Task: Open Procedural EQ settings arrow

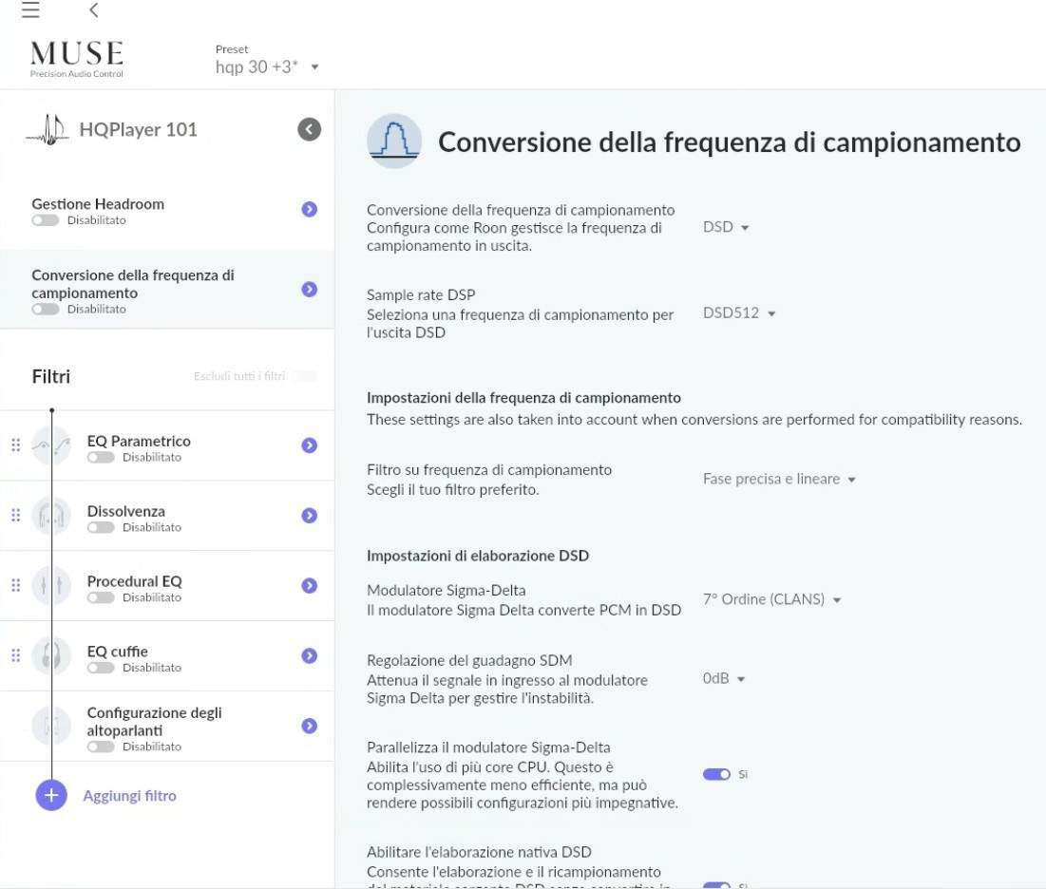Action: coord(309,586)
